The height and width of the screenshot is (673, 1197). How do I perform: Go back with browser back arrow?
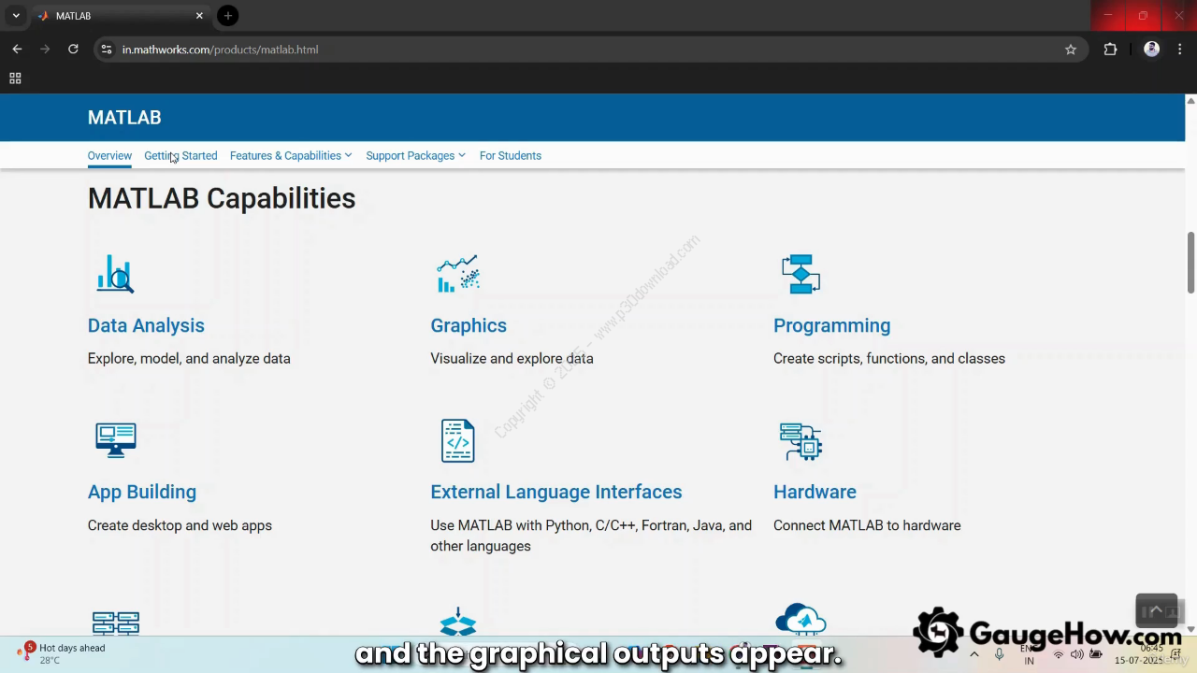17,50
